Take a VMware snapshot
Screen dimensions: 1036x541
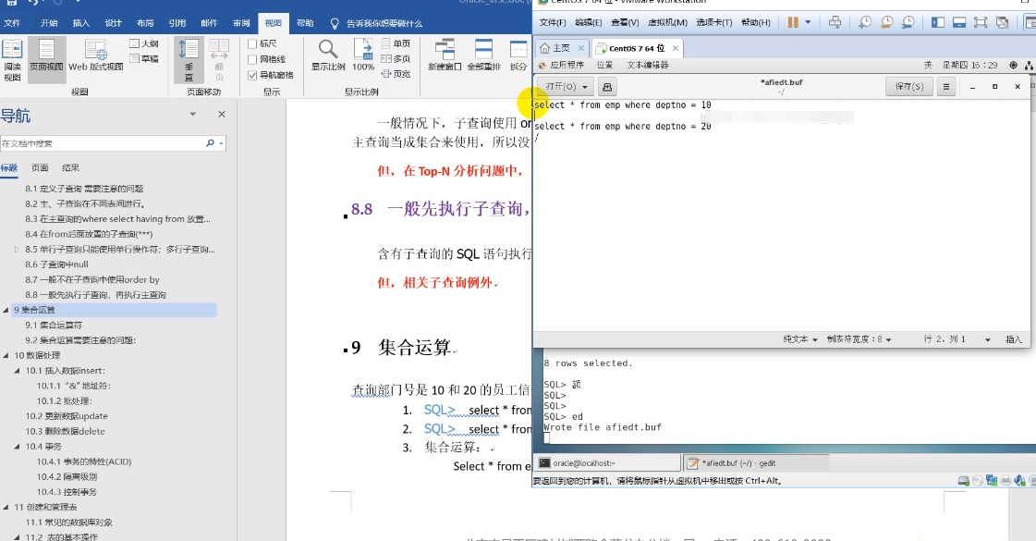point(865,22)
